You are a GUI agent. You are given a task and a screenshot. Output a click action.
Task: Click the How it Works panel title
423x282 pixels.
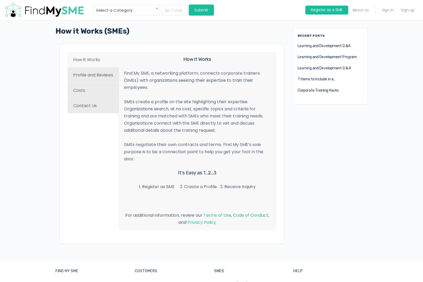[x=197, y=59]
